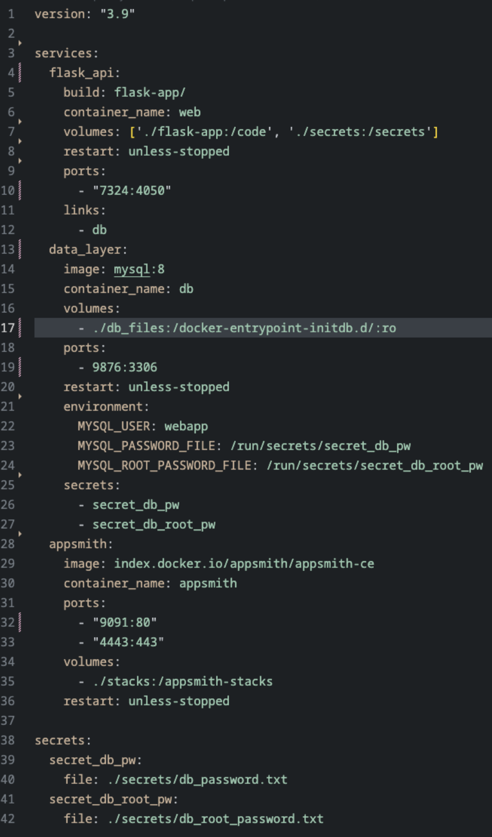
Task: Collapse the secrets block fold arrow at line 25
Action: (x=20, y=475)
